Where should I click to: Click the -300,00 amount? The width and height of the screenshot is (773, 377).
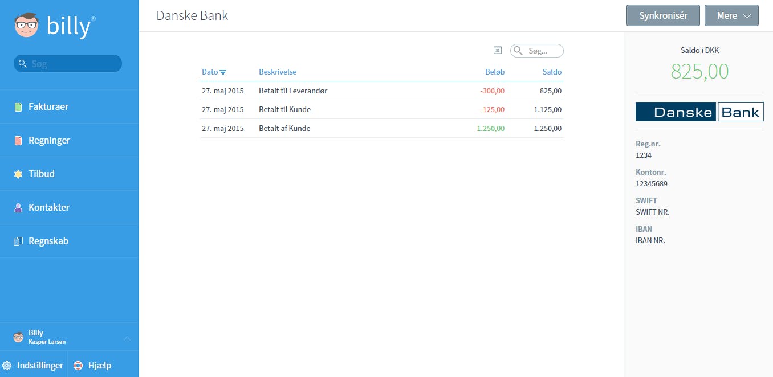click(492, 91)
